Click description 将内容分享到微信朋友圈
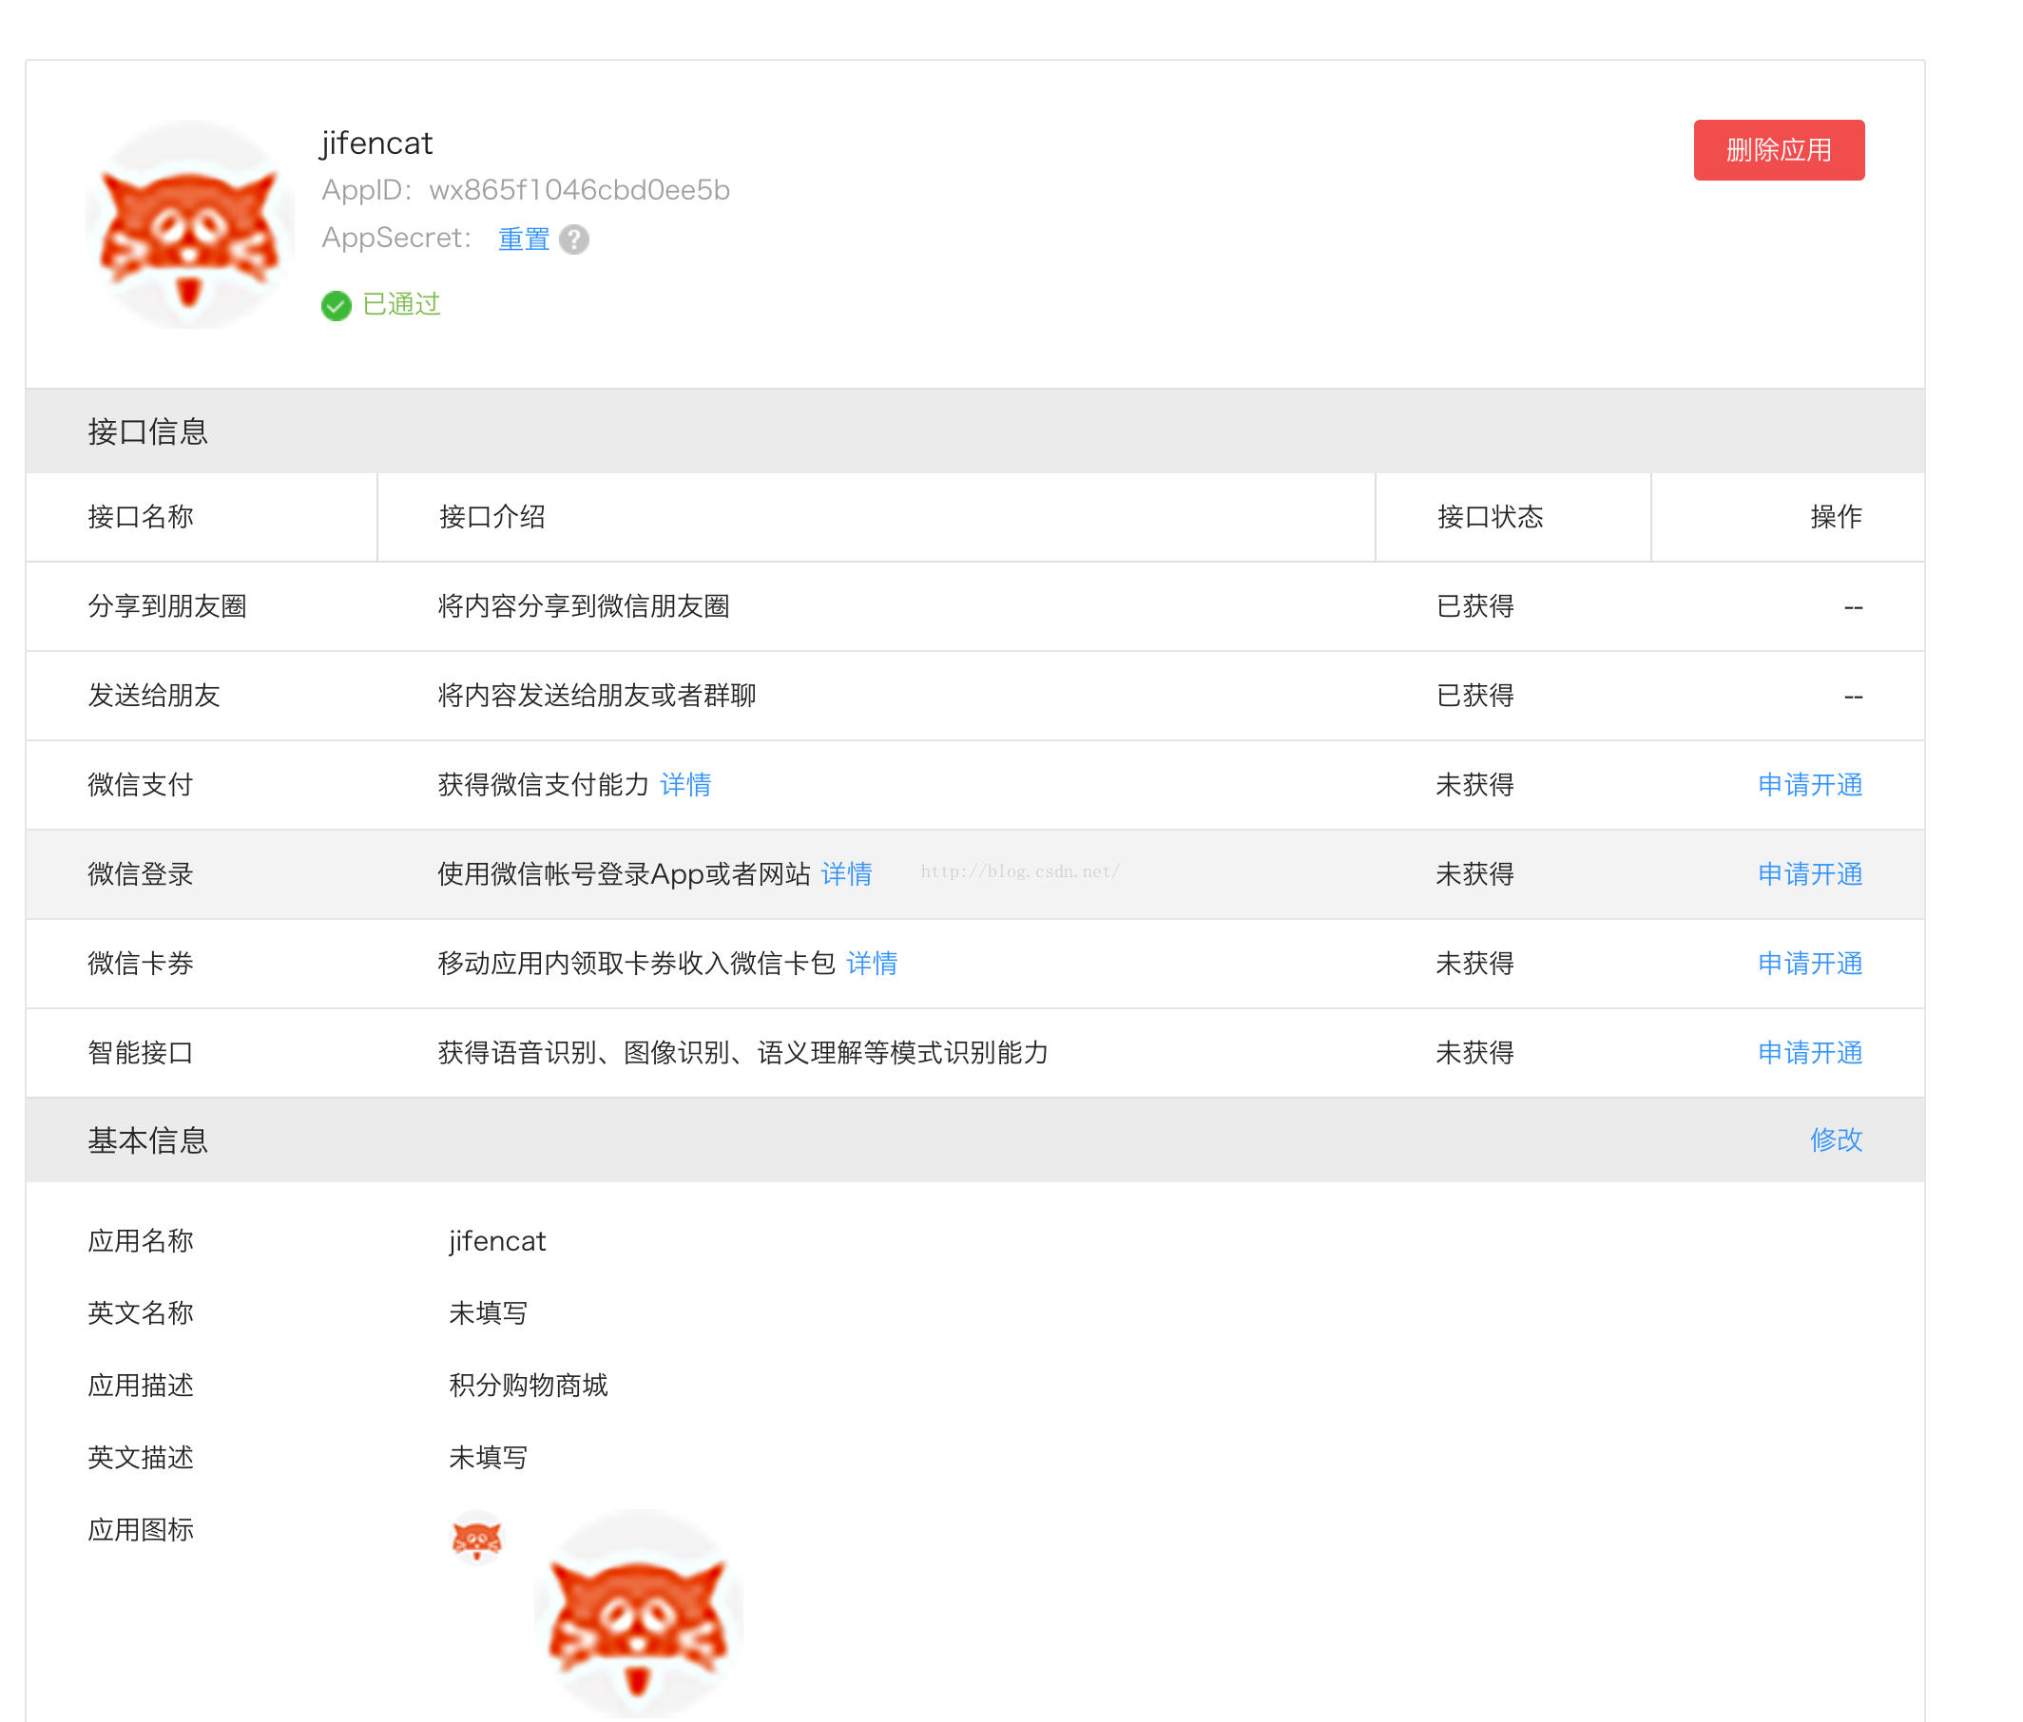The image size is (2023, 1722). (584, 606)
